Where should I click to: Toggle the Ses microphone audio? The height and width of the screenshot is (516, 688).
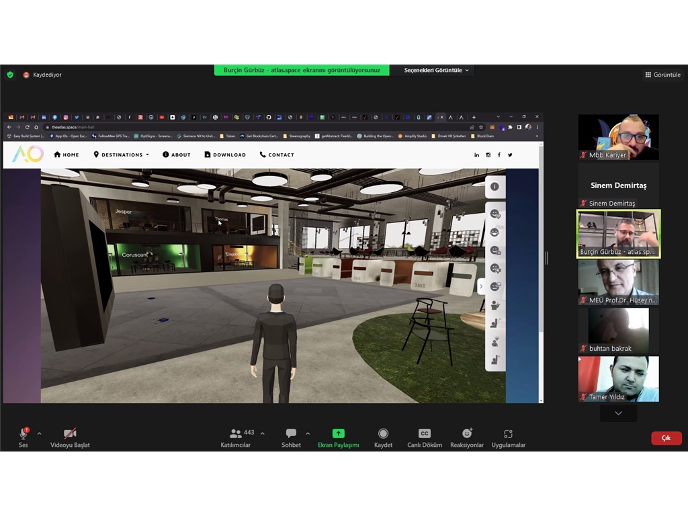tap(24, 438)
